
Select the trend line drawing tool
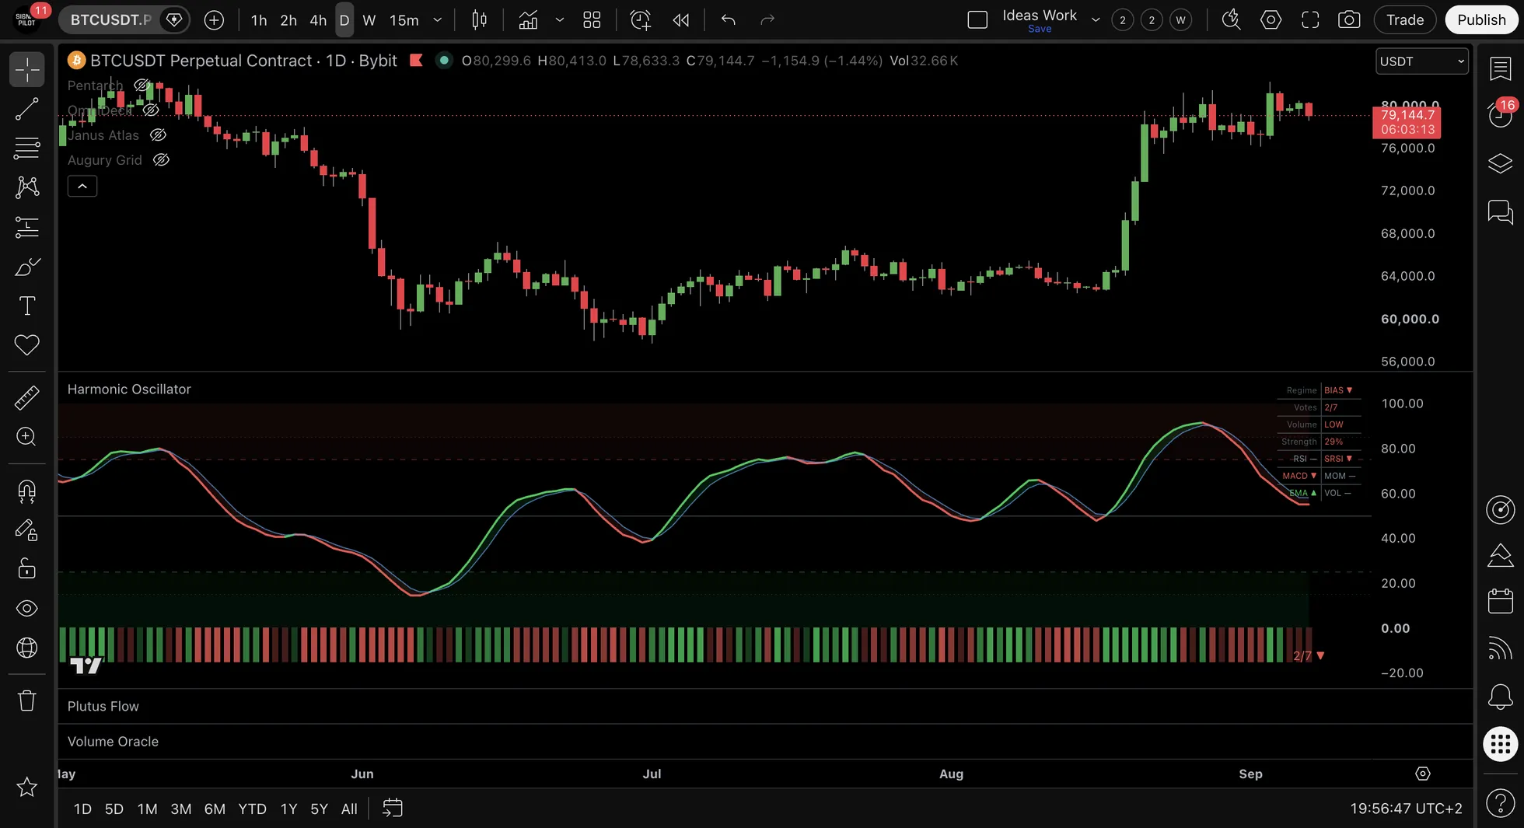(x=26, y=109)
